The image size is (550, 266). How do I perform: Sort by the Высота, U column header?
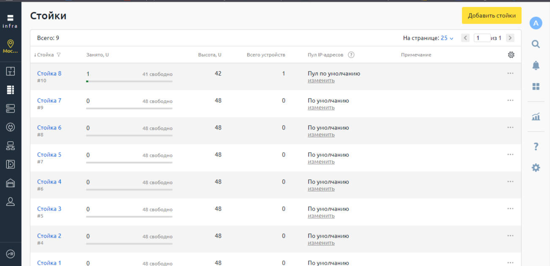pos(209,55)
